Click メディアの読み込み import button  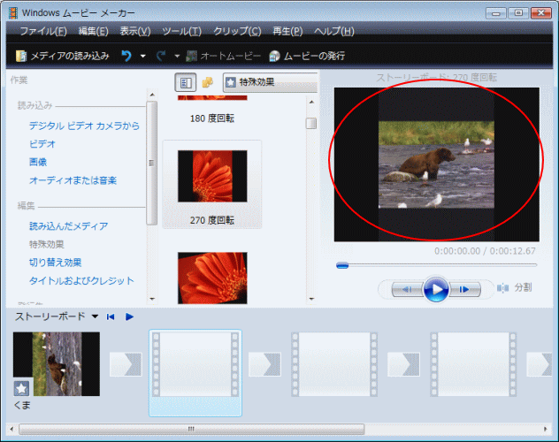click(63, 56)
